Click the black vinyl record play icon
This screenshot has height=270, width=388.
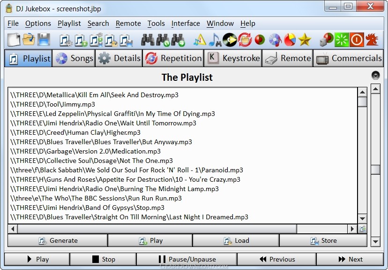coord(230,40)
